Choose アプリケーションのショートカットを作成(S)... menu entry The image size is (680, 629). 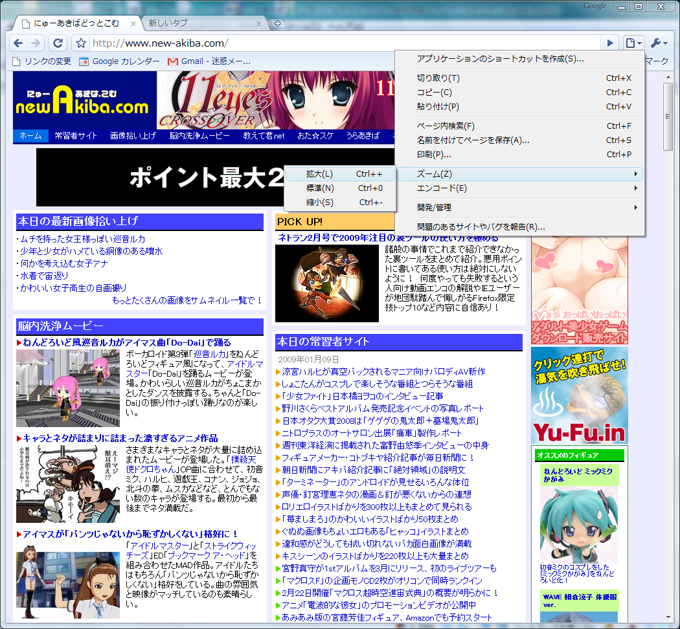point(519,59)
